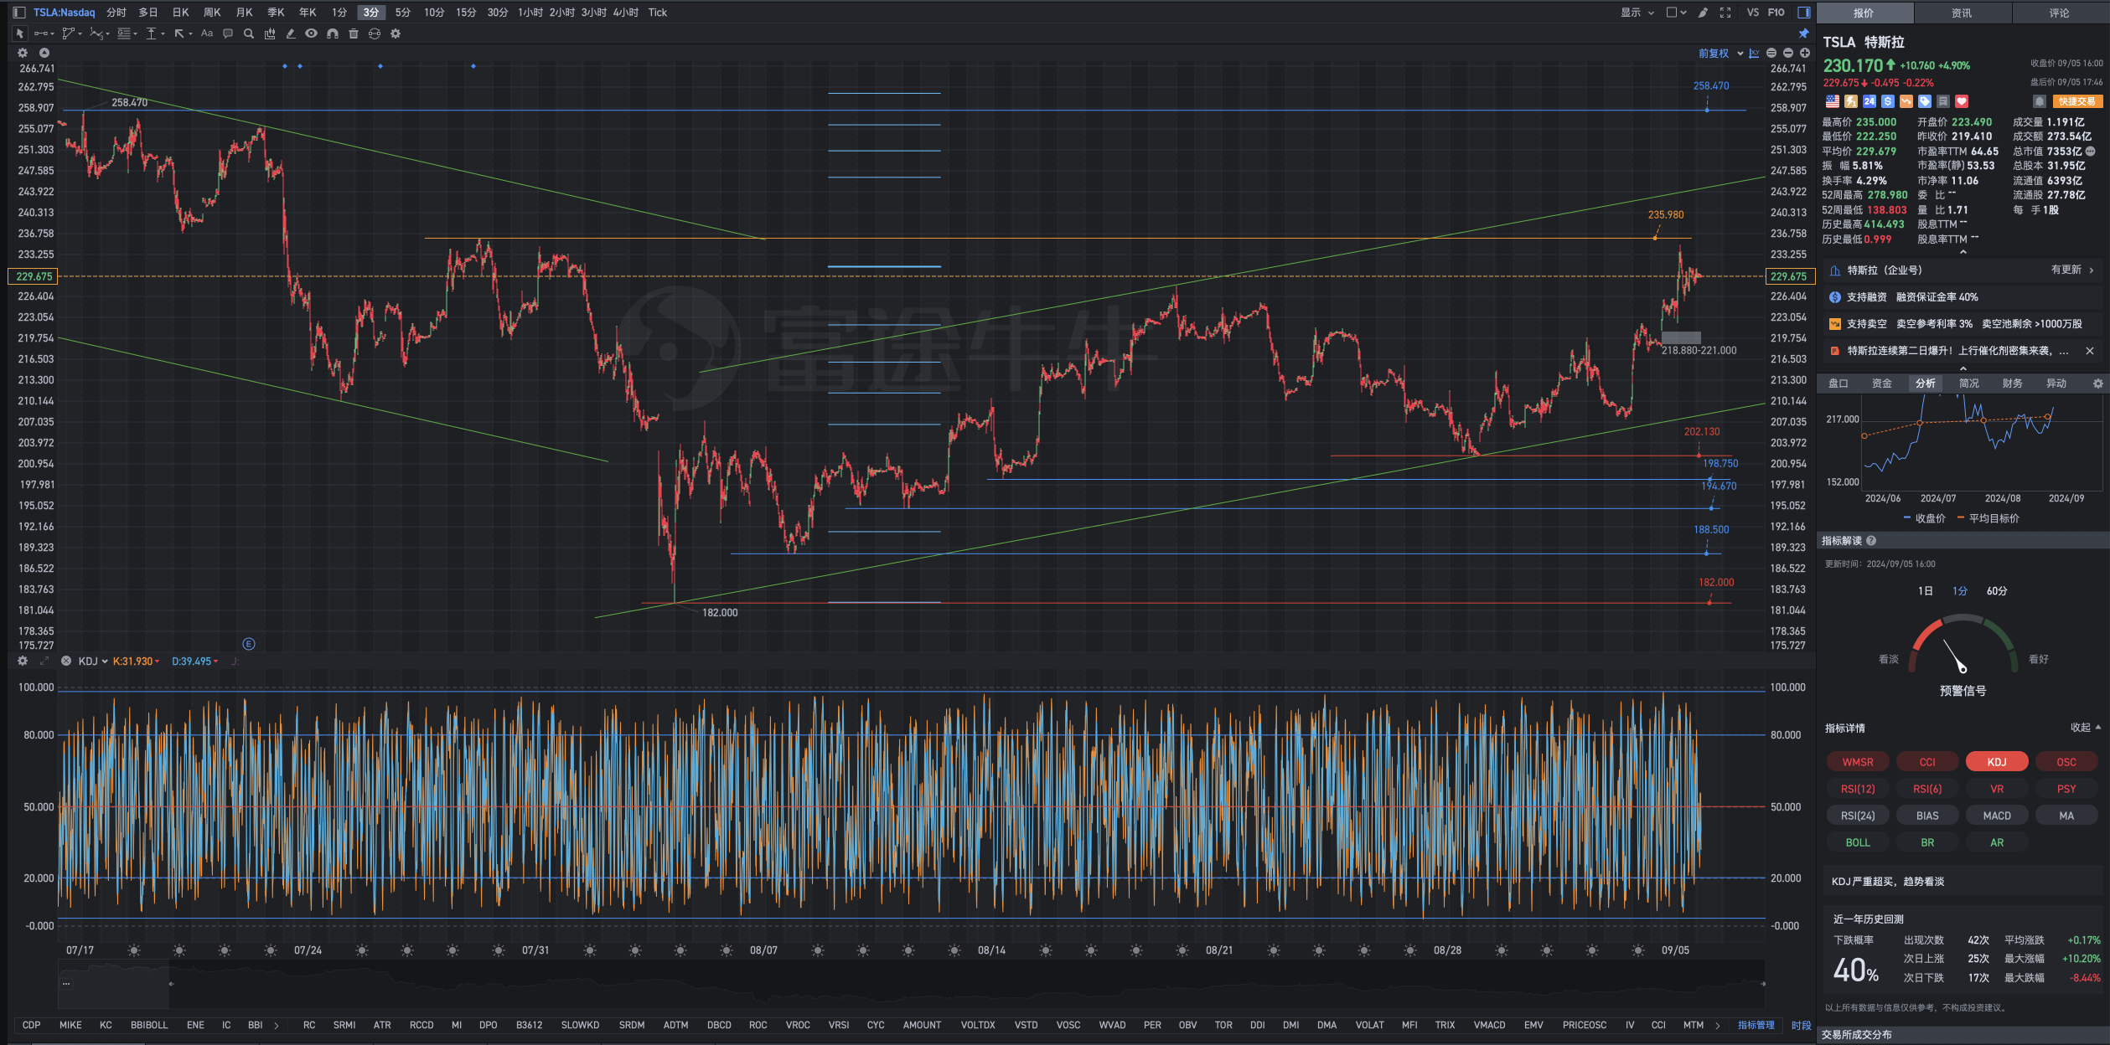Image resolution: width=2110 pixels, height=1045 pixels.
Task: Add the SLOWKD indicator from bottom bar
Action: coord(580,1025)
